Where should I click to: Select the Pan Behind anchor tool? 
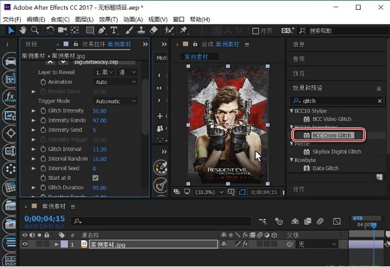tap(74, 30)
